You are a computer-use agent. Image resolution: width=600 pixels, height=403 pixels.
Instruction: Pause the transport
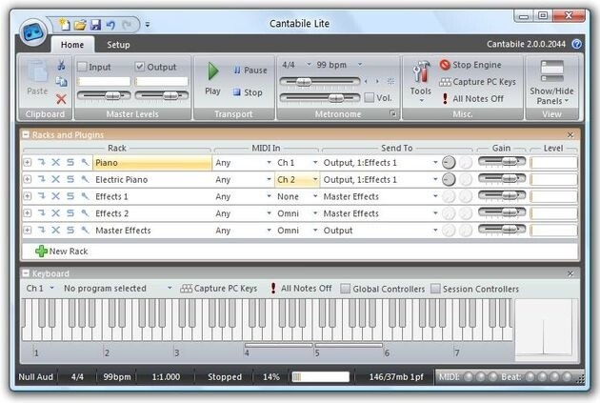[x=250, y=71]
